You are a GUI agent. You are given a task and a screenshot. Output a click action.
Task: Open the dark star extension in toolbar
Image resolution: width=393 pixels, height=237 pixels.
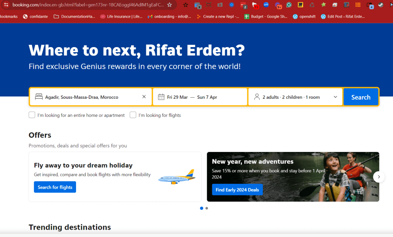pyautogui.click(x=185, y=5)
